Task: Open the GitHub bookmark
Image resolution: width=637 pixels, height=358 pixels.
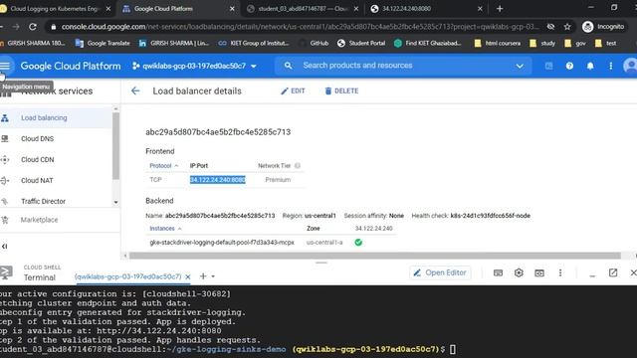Action: click(x=314, y=43)
